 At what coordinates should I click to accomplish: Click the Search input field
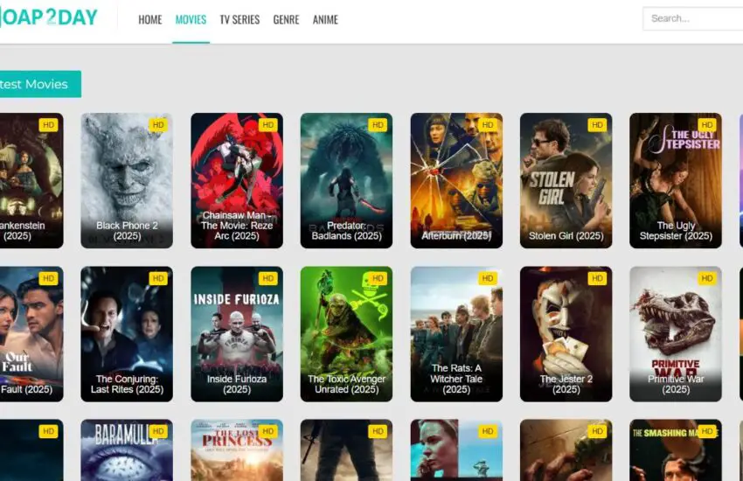691,18
